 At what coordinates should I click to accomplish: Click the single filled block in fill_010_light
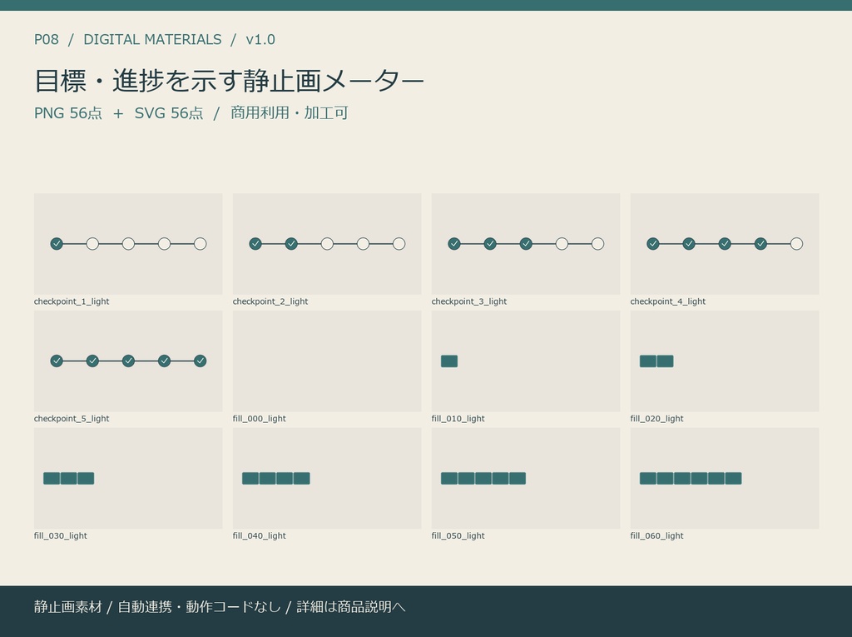[x=449, y=361]
